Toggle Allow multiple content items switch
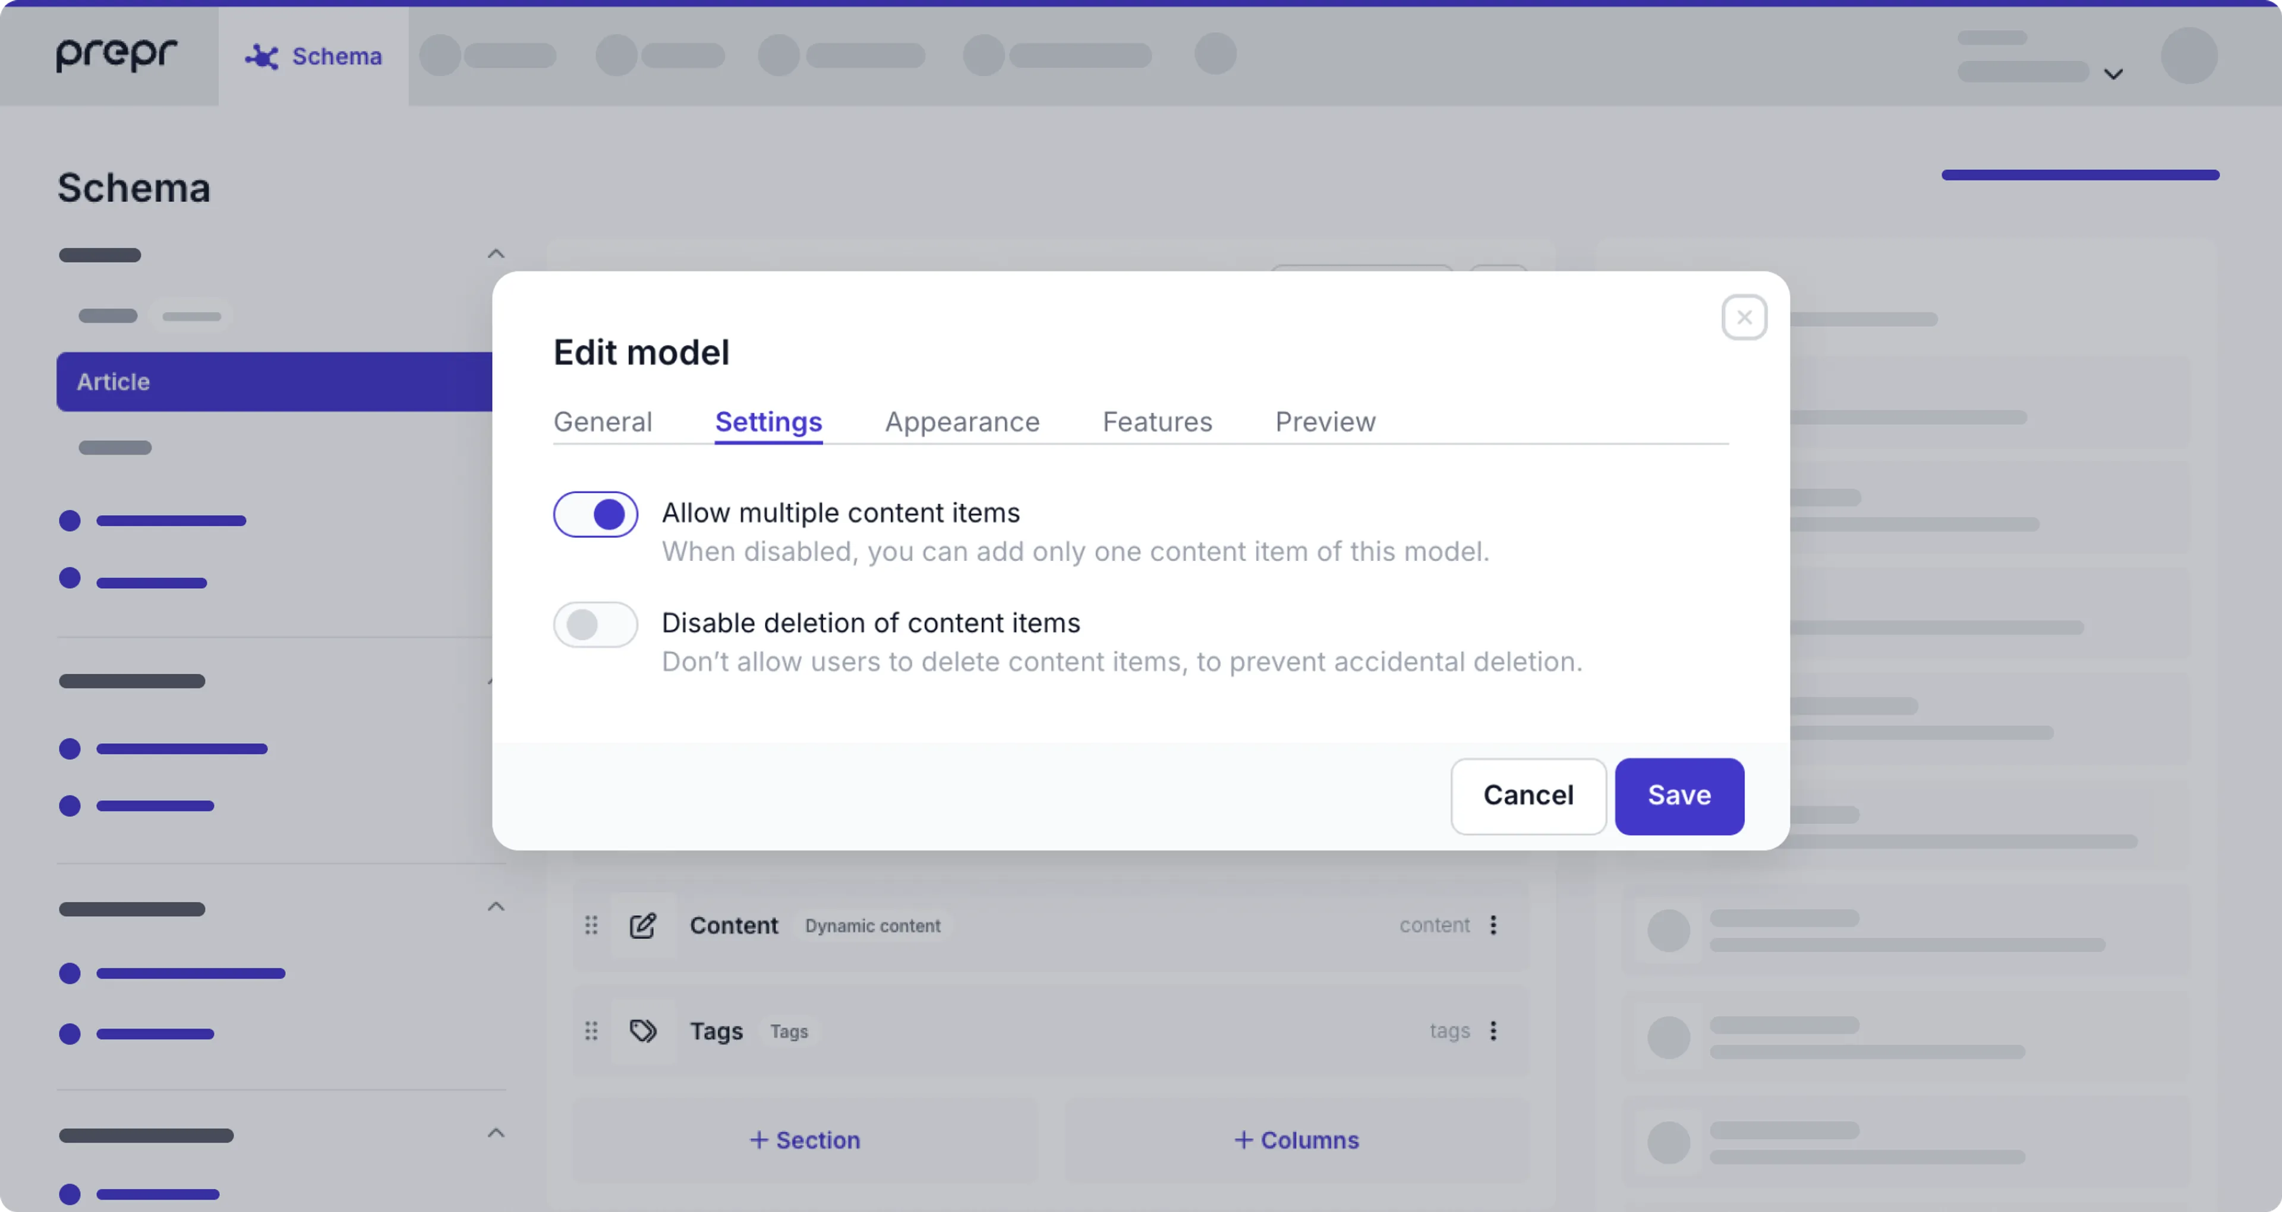 click(x=595, y=513)
